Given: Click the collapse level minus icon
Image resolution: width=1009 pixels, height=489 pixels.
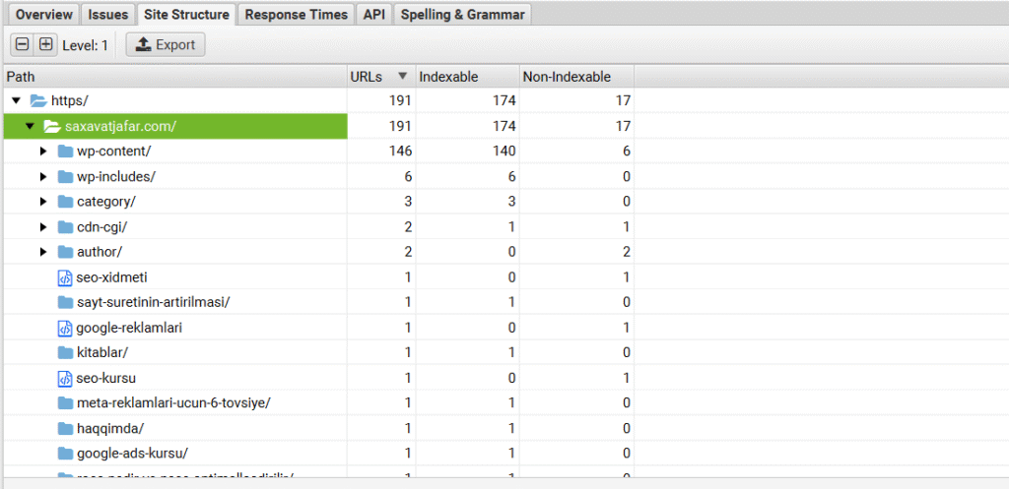Looking at the screenshot, I should tap(22, 44).
